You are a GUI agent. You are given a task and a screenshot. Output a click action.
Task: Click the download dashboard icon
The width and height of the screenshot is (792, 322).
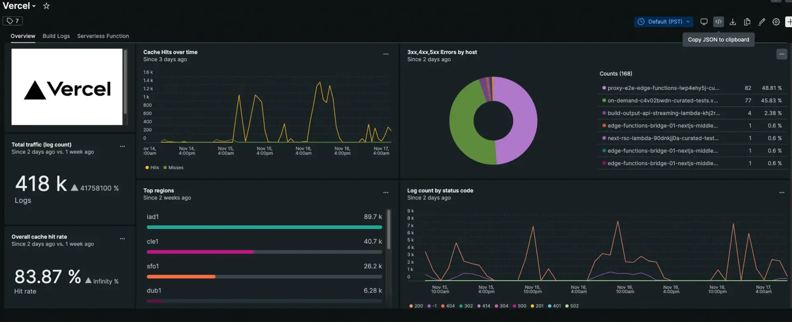tap(733, 22)
